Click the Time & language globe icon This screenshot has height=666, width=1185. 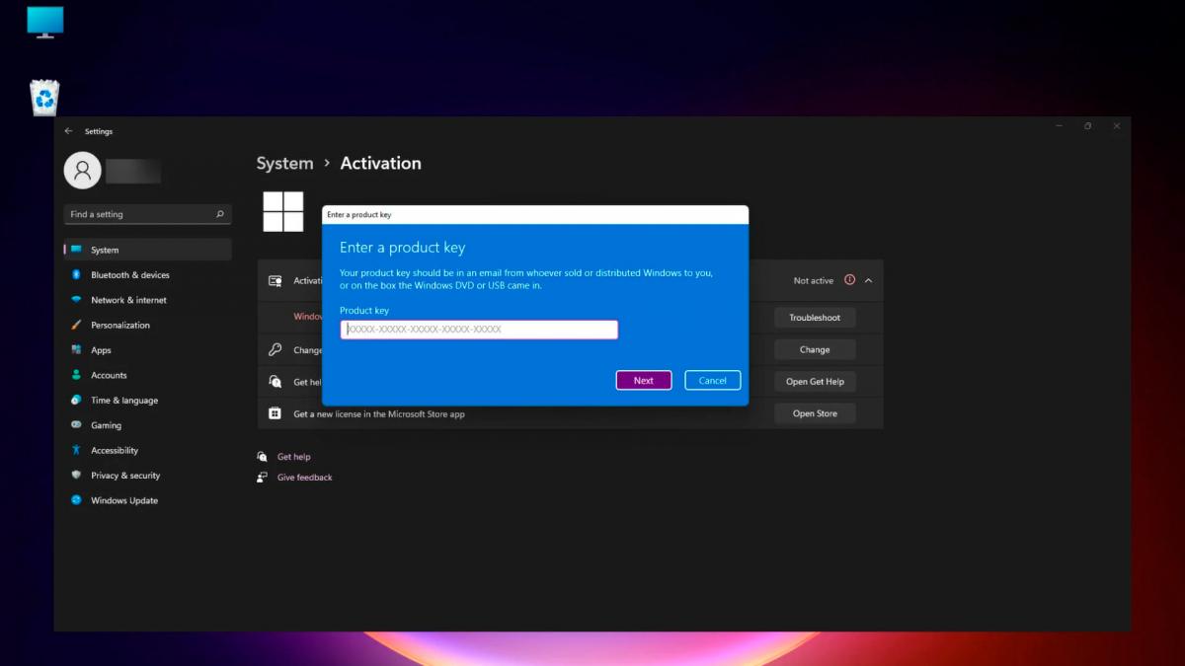point(76,401)
